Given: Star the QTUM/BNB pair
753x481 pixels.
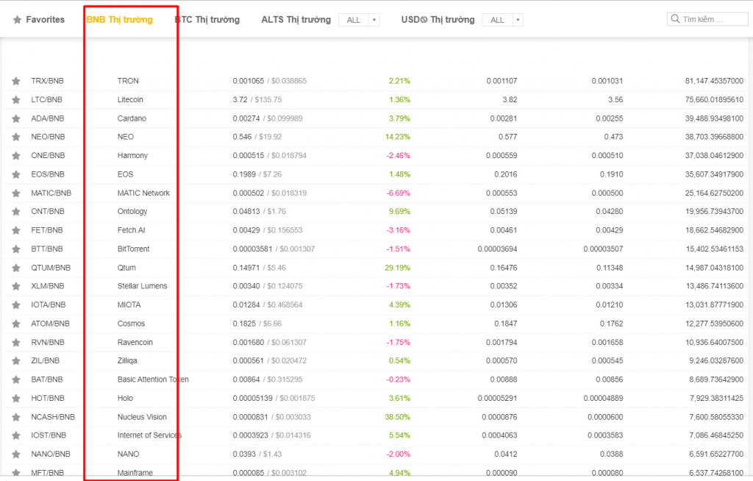Looking at the screenshot, I should [x=16, y=268].
